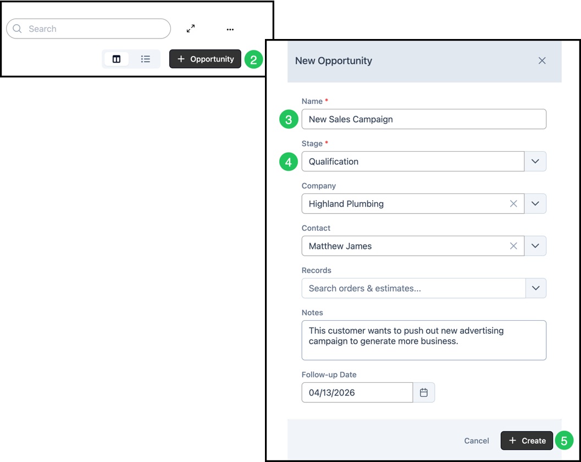Expand the Contact dropdown arrow
Image resolution: width=581 pixels, height=462 pixels.
[x=535, y=246]
